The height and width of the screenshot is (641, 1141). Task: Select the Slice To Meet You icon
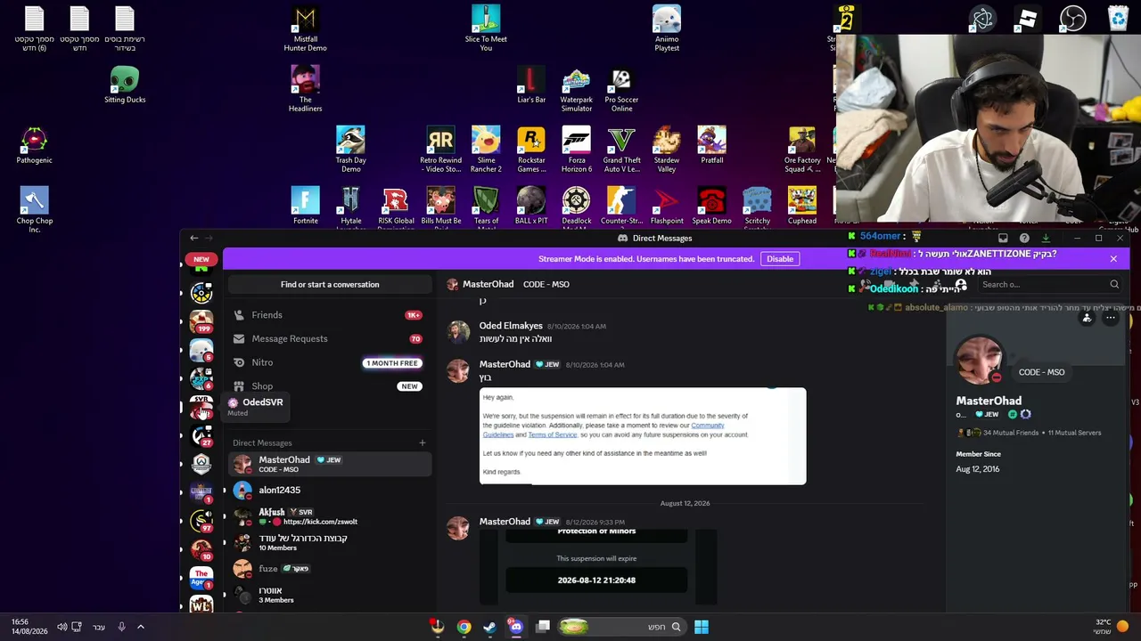(486, 28)
